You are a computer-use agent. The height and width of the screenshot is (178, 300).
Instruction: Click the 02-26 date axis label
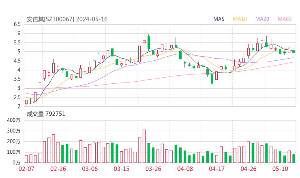(x=58, y=169)
